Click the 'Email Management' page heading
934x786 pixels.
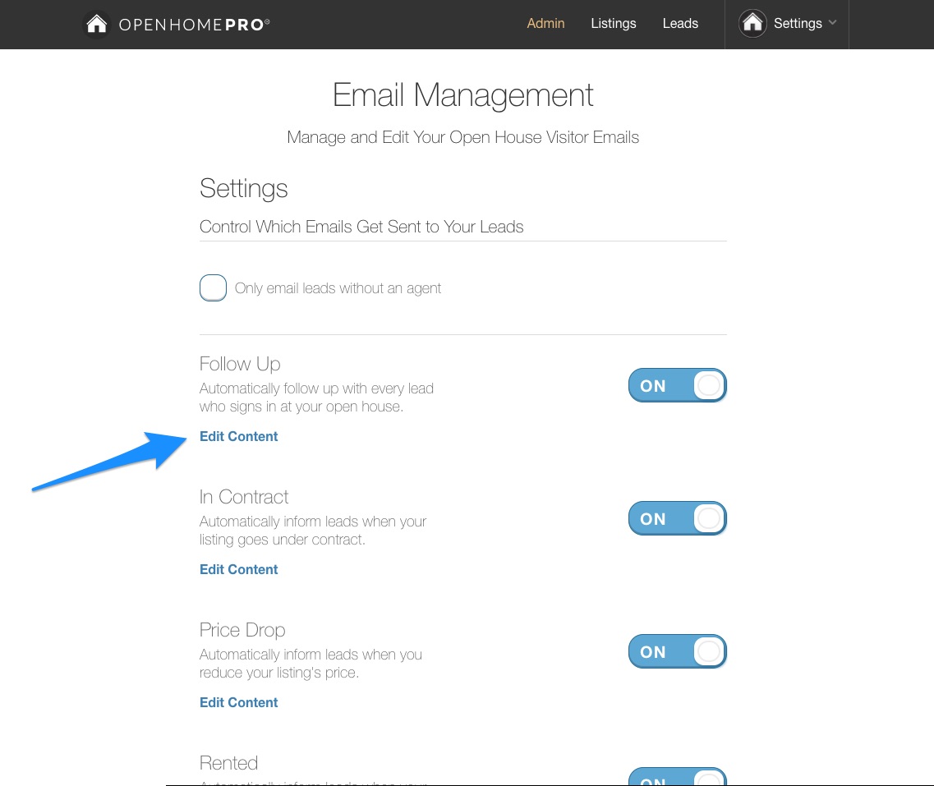pos(462,94)
